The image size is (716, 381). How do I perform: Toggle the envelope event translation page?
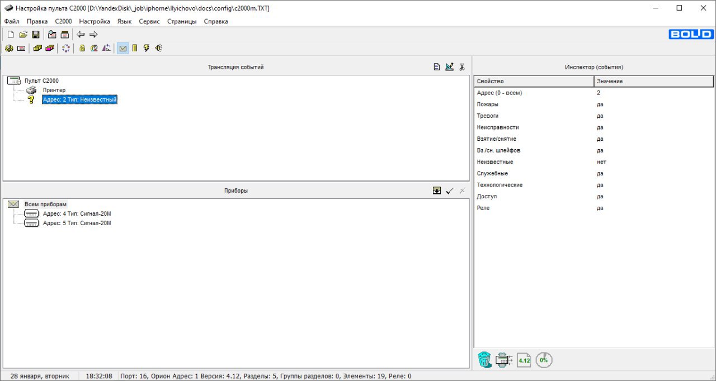click(x=123, y=48)
